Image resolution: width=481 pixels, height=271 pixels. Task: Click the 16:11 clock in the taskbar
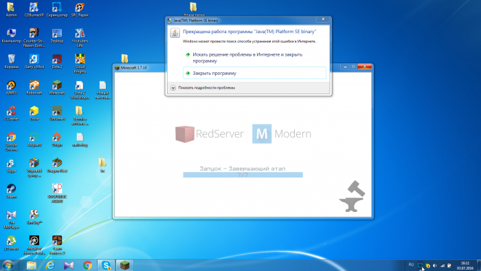pos(465,265)
